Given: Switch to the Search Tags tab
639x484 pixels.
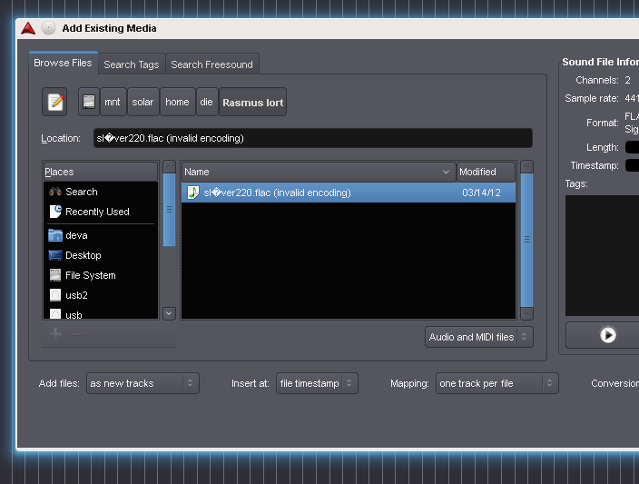Looking at the screenshot, I should click(x=132, y=64).
